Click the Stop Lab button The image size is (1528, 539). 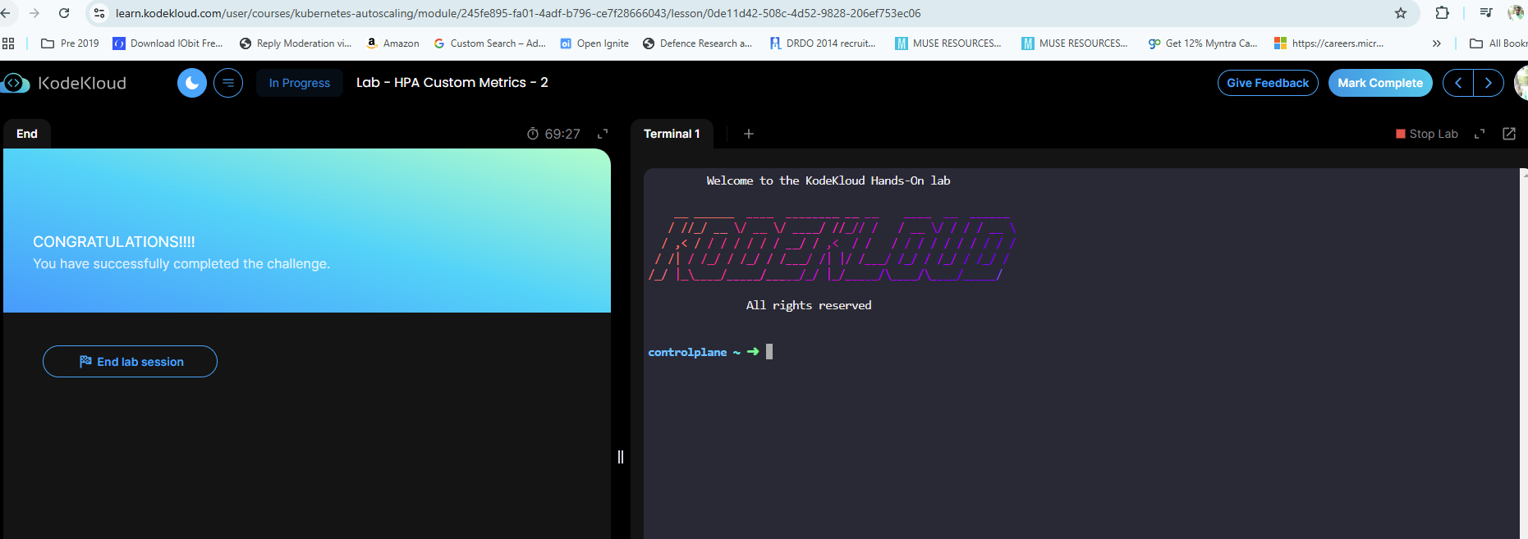(1427, 134)
